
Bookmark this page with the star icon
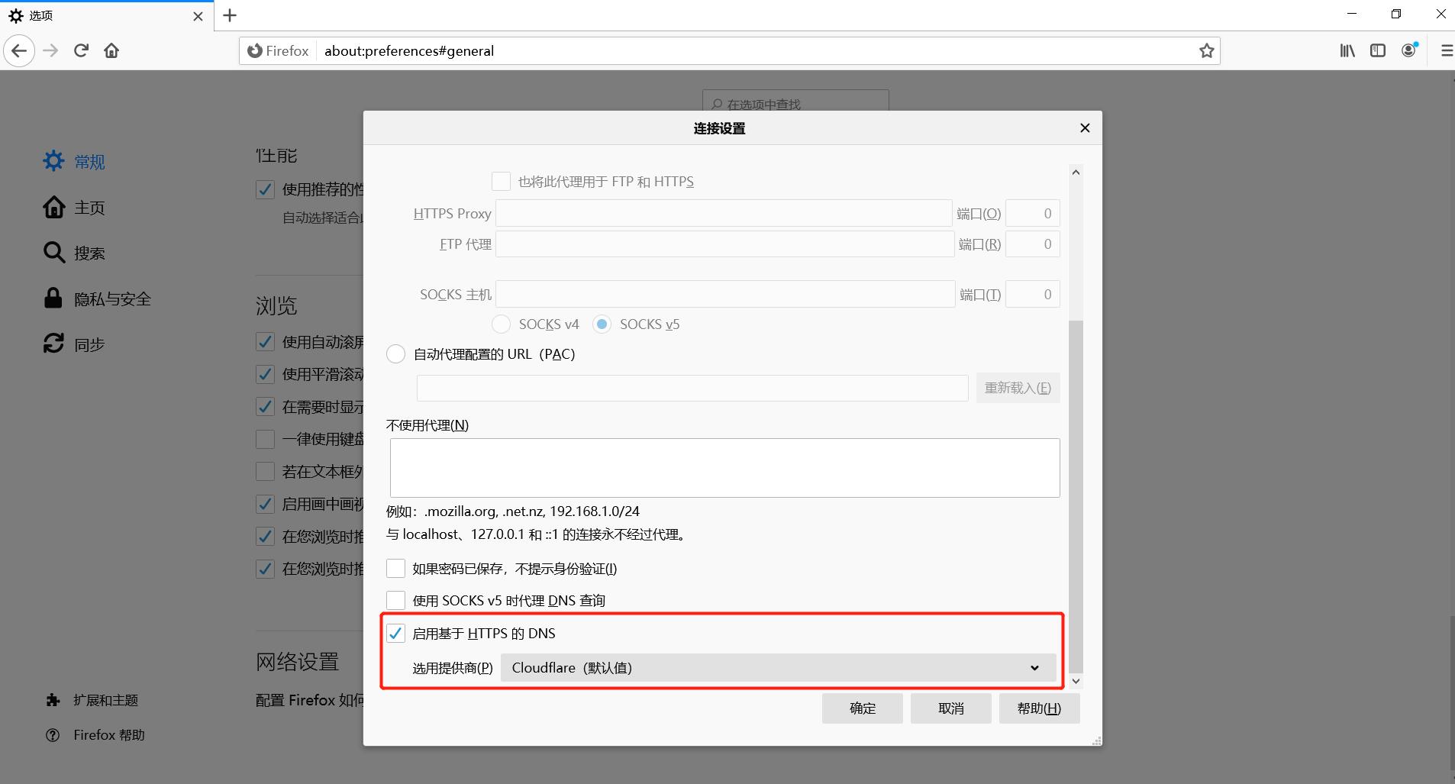click(1206, 51)
